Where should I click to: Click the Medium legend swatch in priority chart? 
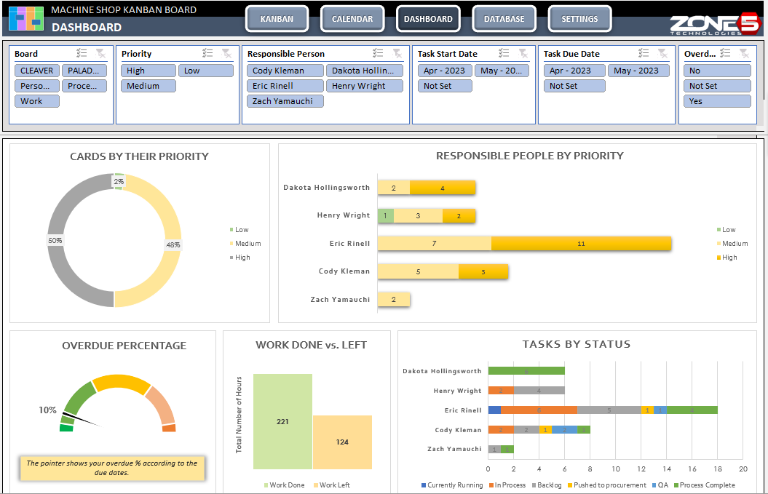[x=233, y=243]
